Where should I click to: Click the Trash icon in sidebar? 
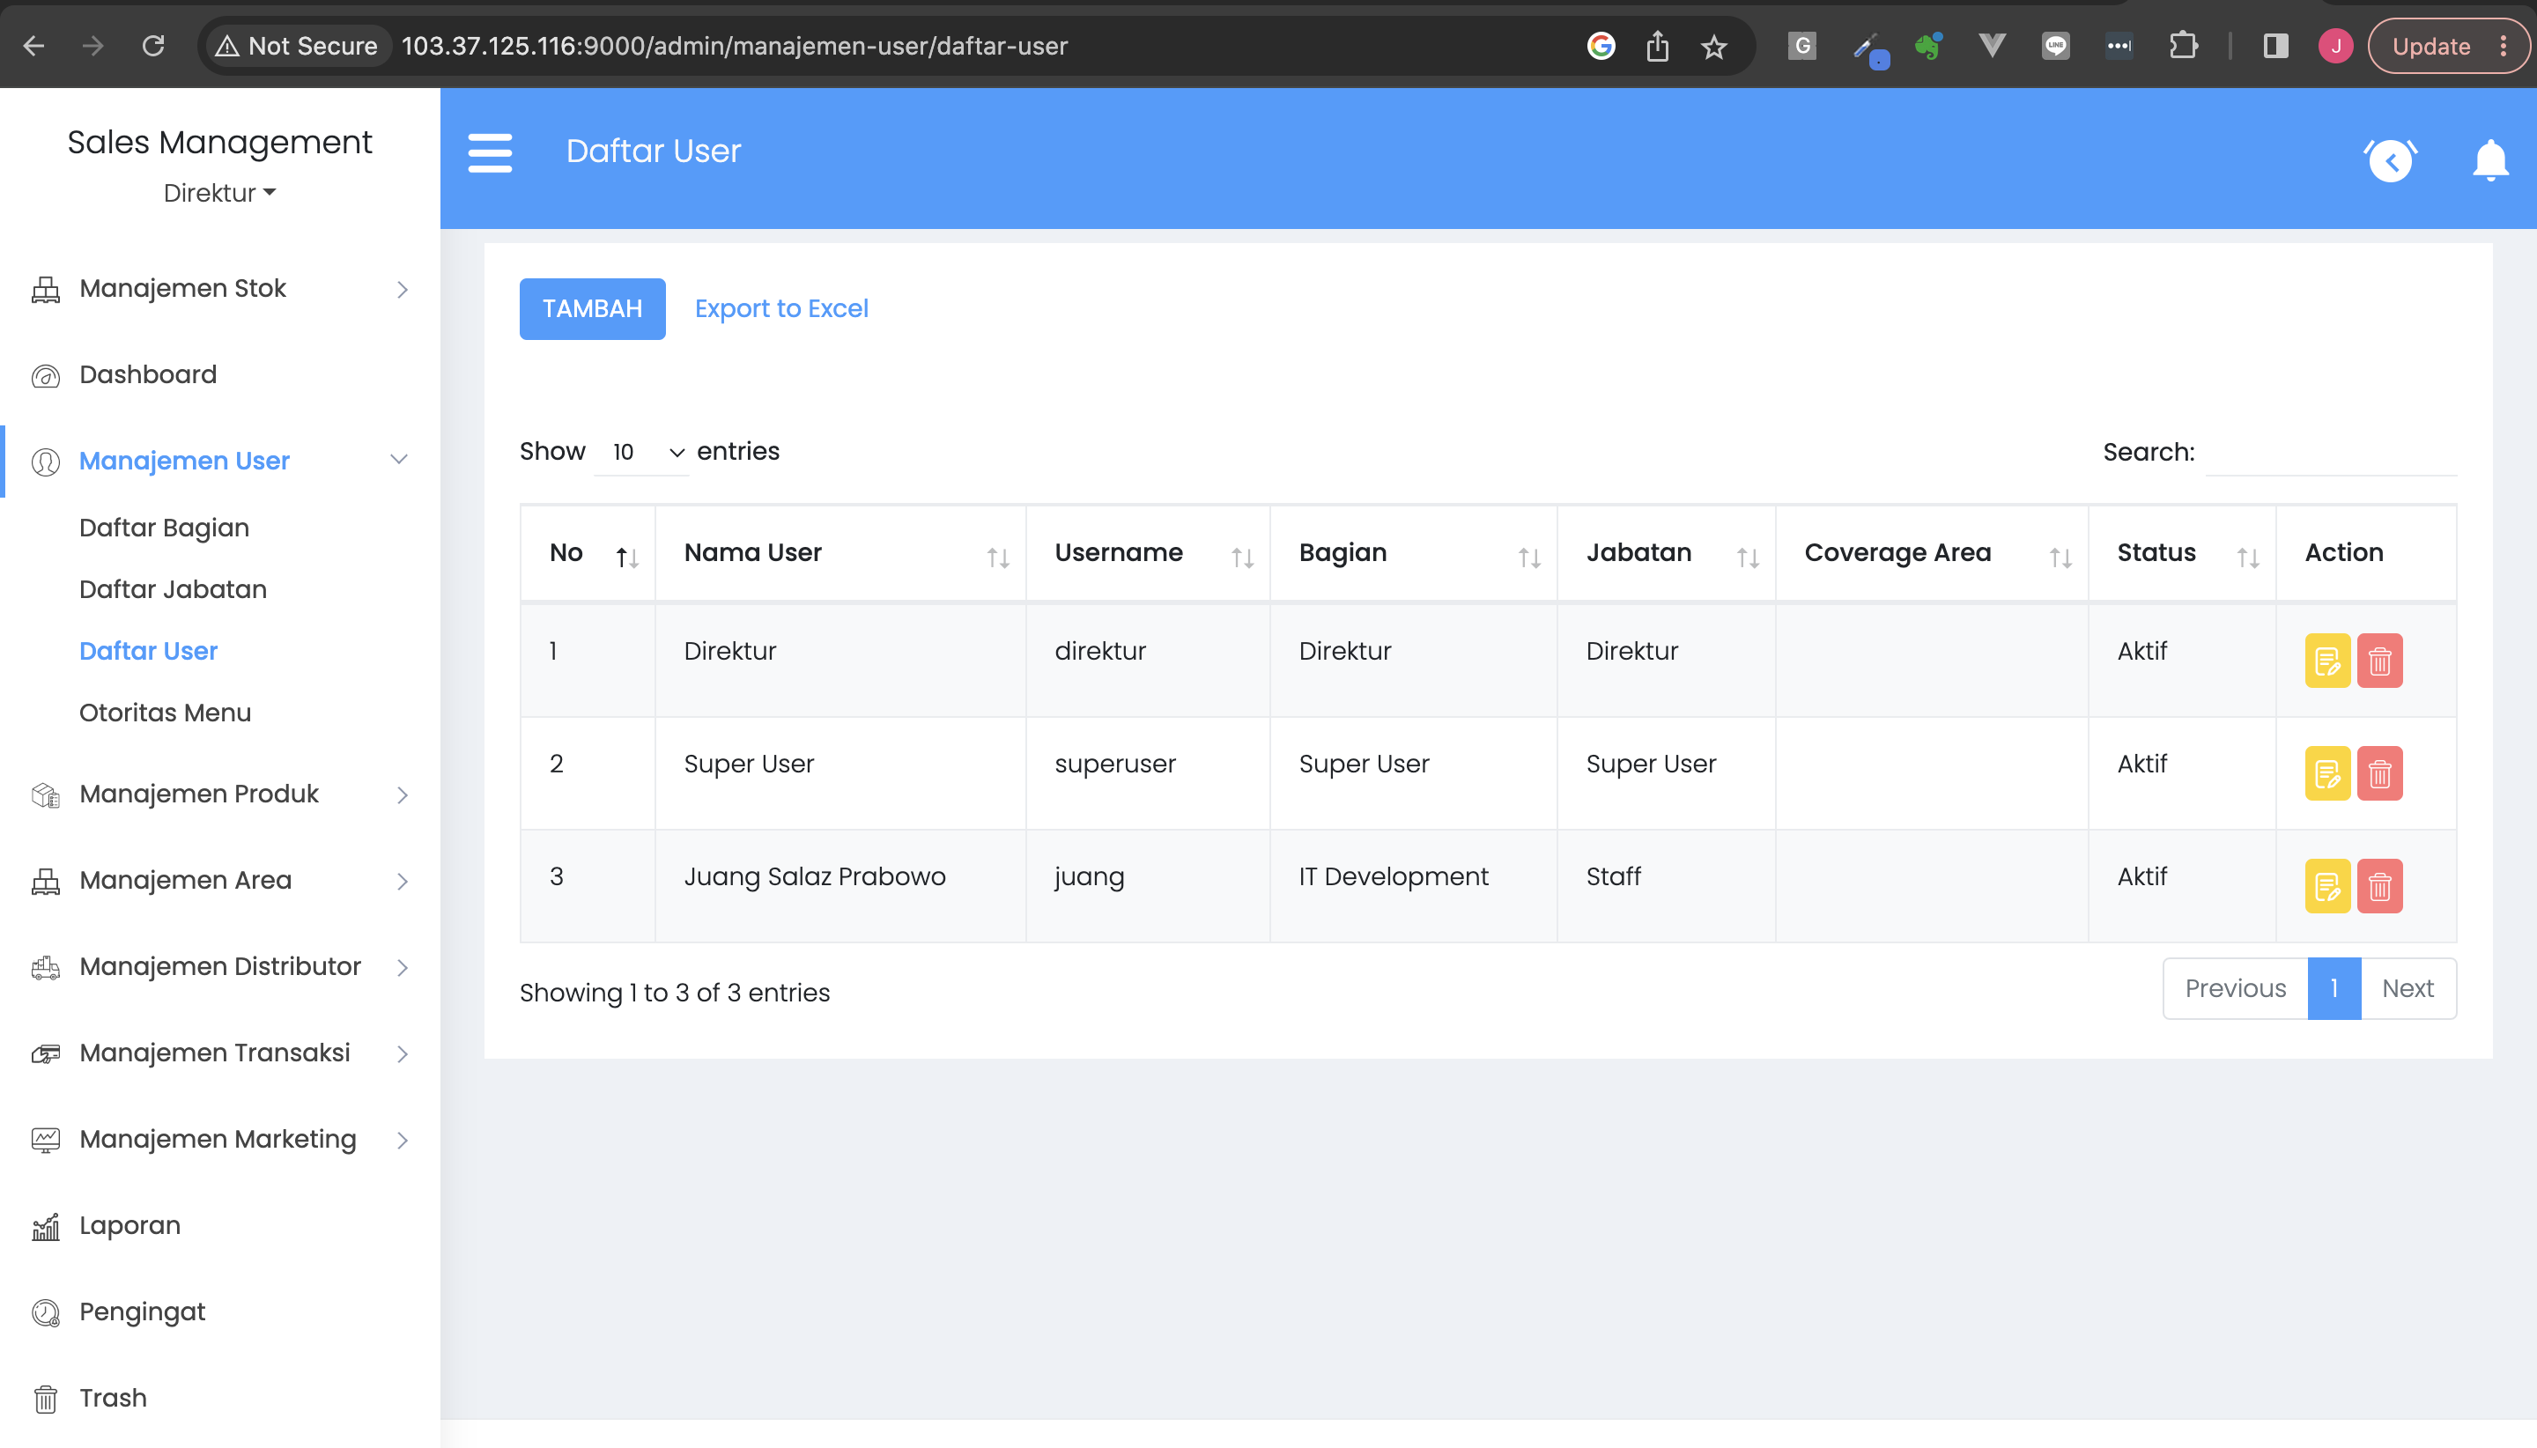click(x=46, y=1397)
